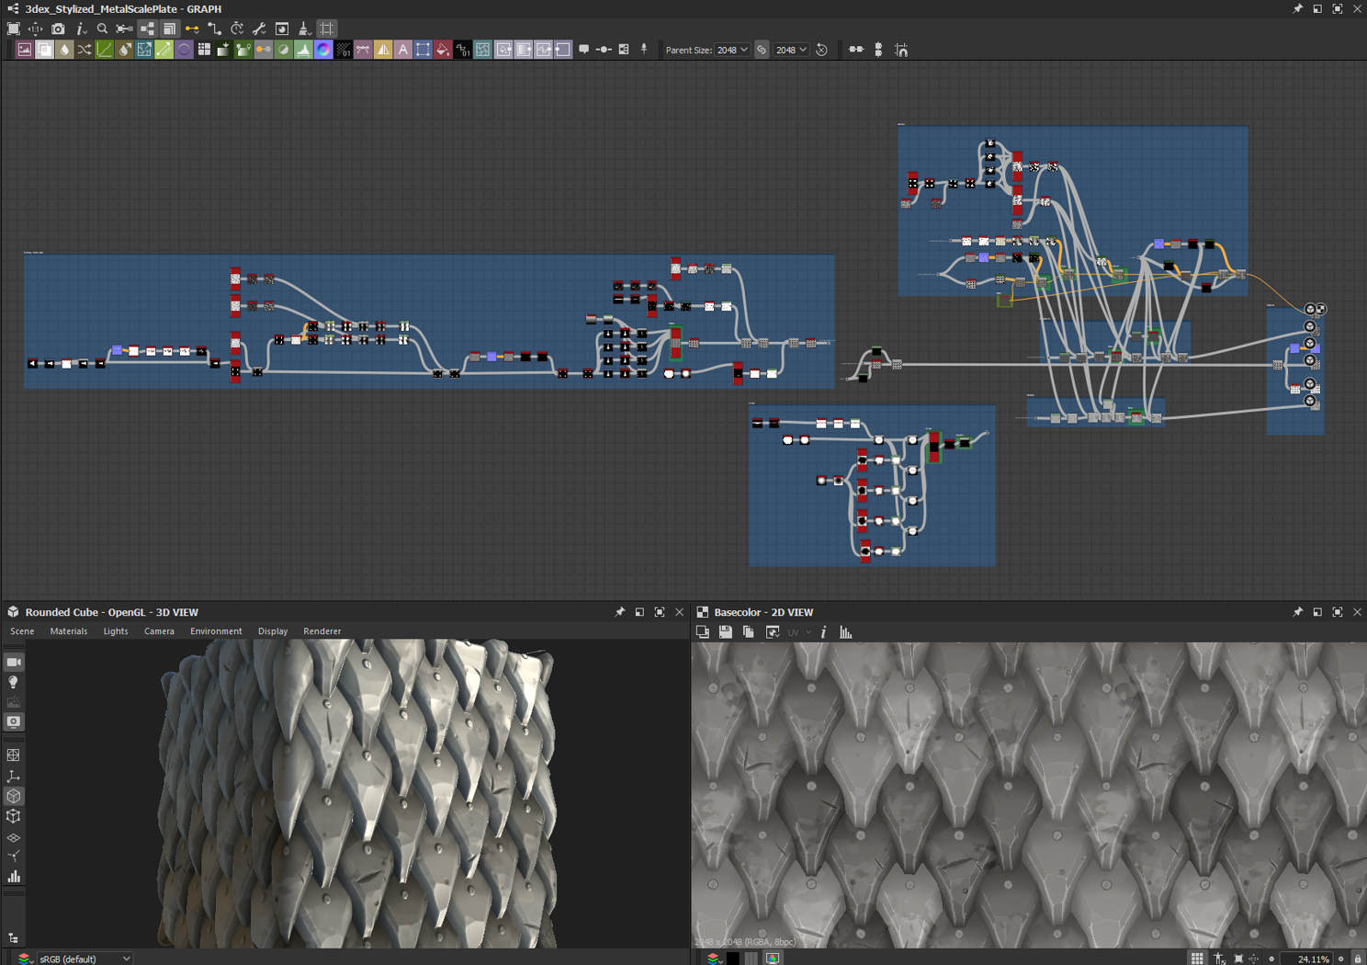Click the camera screenshot icon in graph toolbar
This screenshot has height=965, width=1367.
click(x=58, y=29)
